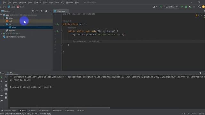Click the Build project hammer icon

coord(161,7)
